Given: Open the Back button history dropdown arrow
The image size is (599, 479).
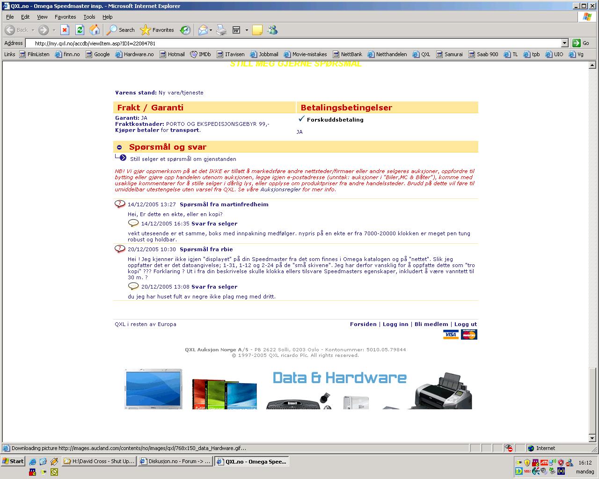Looking at the screenshot, I should [x=33, y=30].
